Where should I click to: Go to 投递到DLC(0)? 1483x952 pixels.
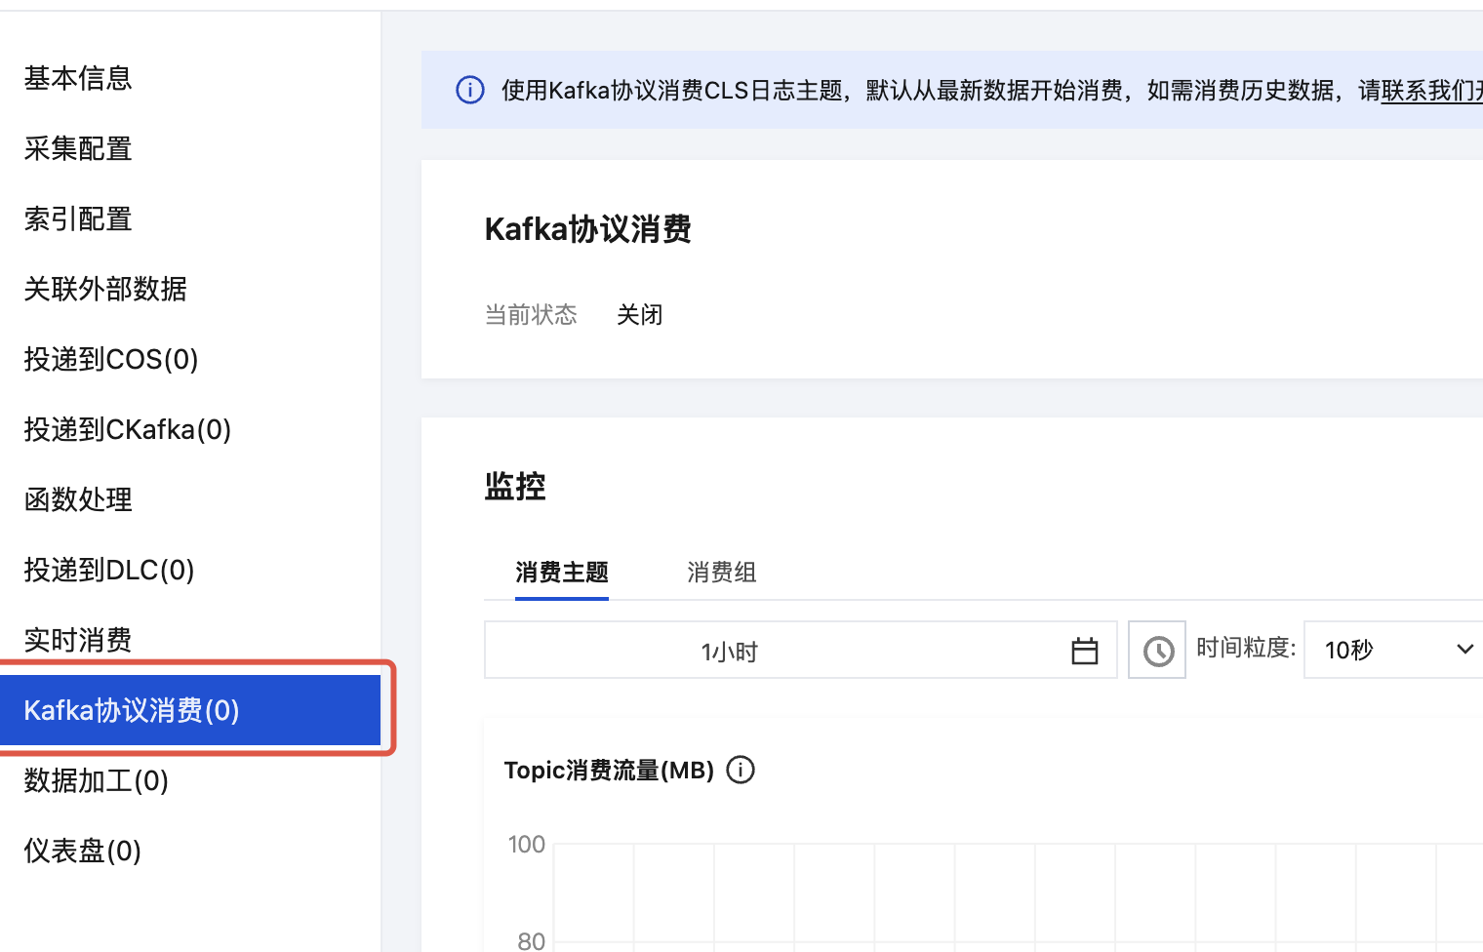click(x=109, y=570)
